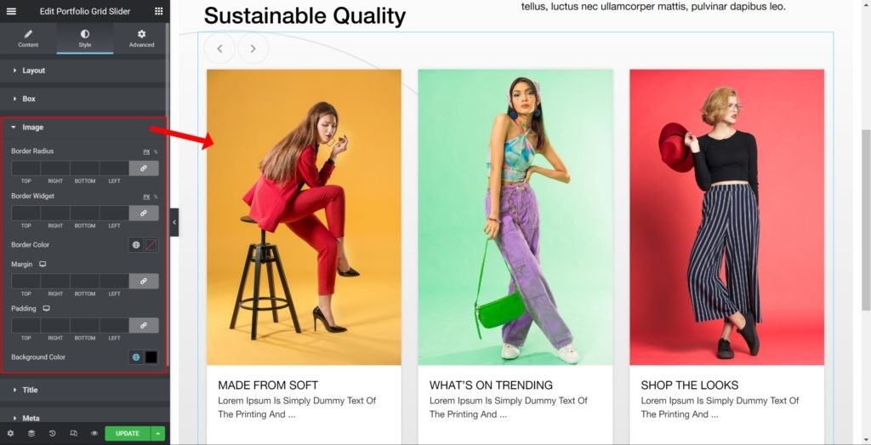The width and height of the screenshot is (871, 445).
Task: Expand the Layout section
Action: pyautogui.click(x=34, y=71)
